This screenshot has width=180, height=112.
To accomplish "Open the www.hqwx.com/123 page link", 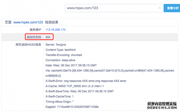I will [x=28, y=22].
